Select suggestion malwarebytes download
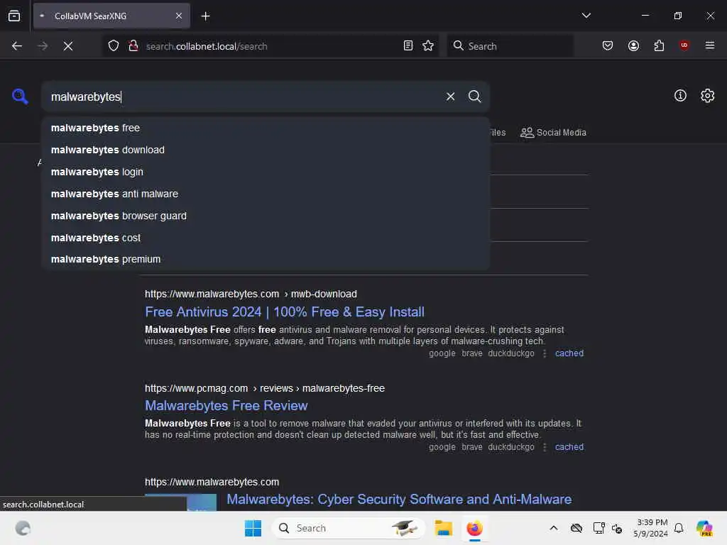Viewport: 727px width, 545px height. 266,150
